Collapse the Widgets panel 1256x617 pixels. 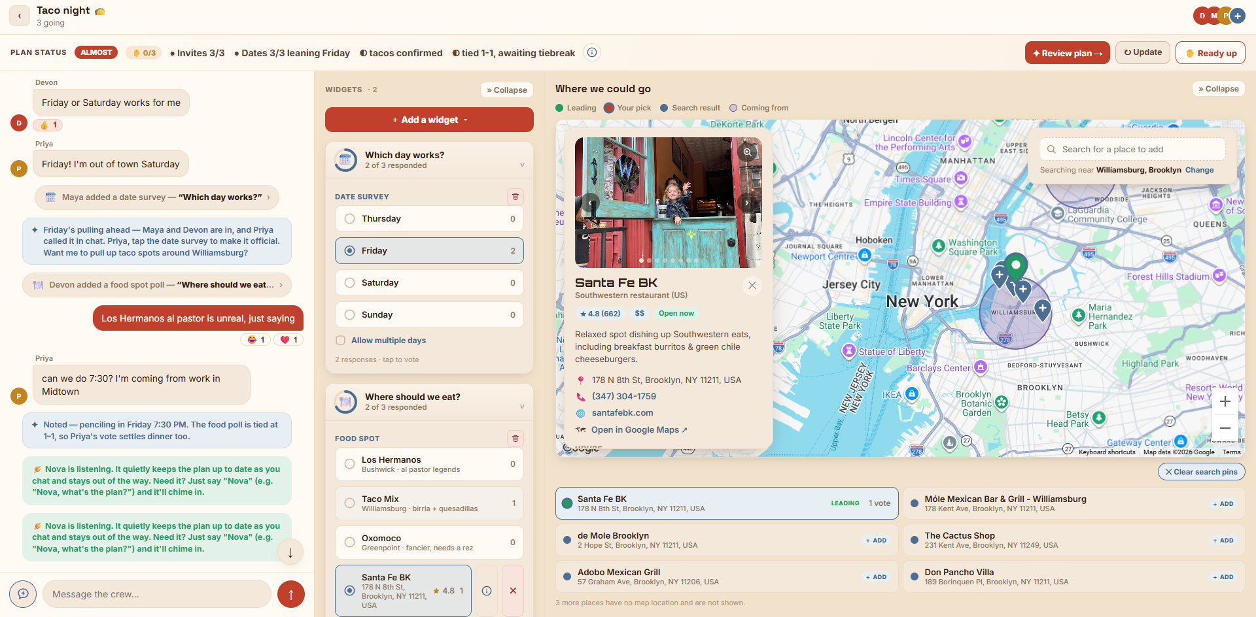[x=507, y=90]
